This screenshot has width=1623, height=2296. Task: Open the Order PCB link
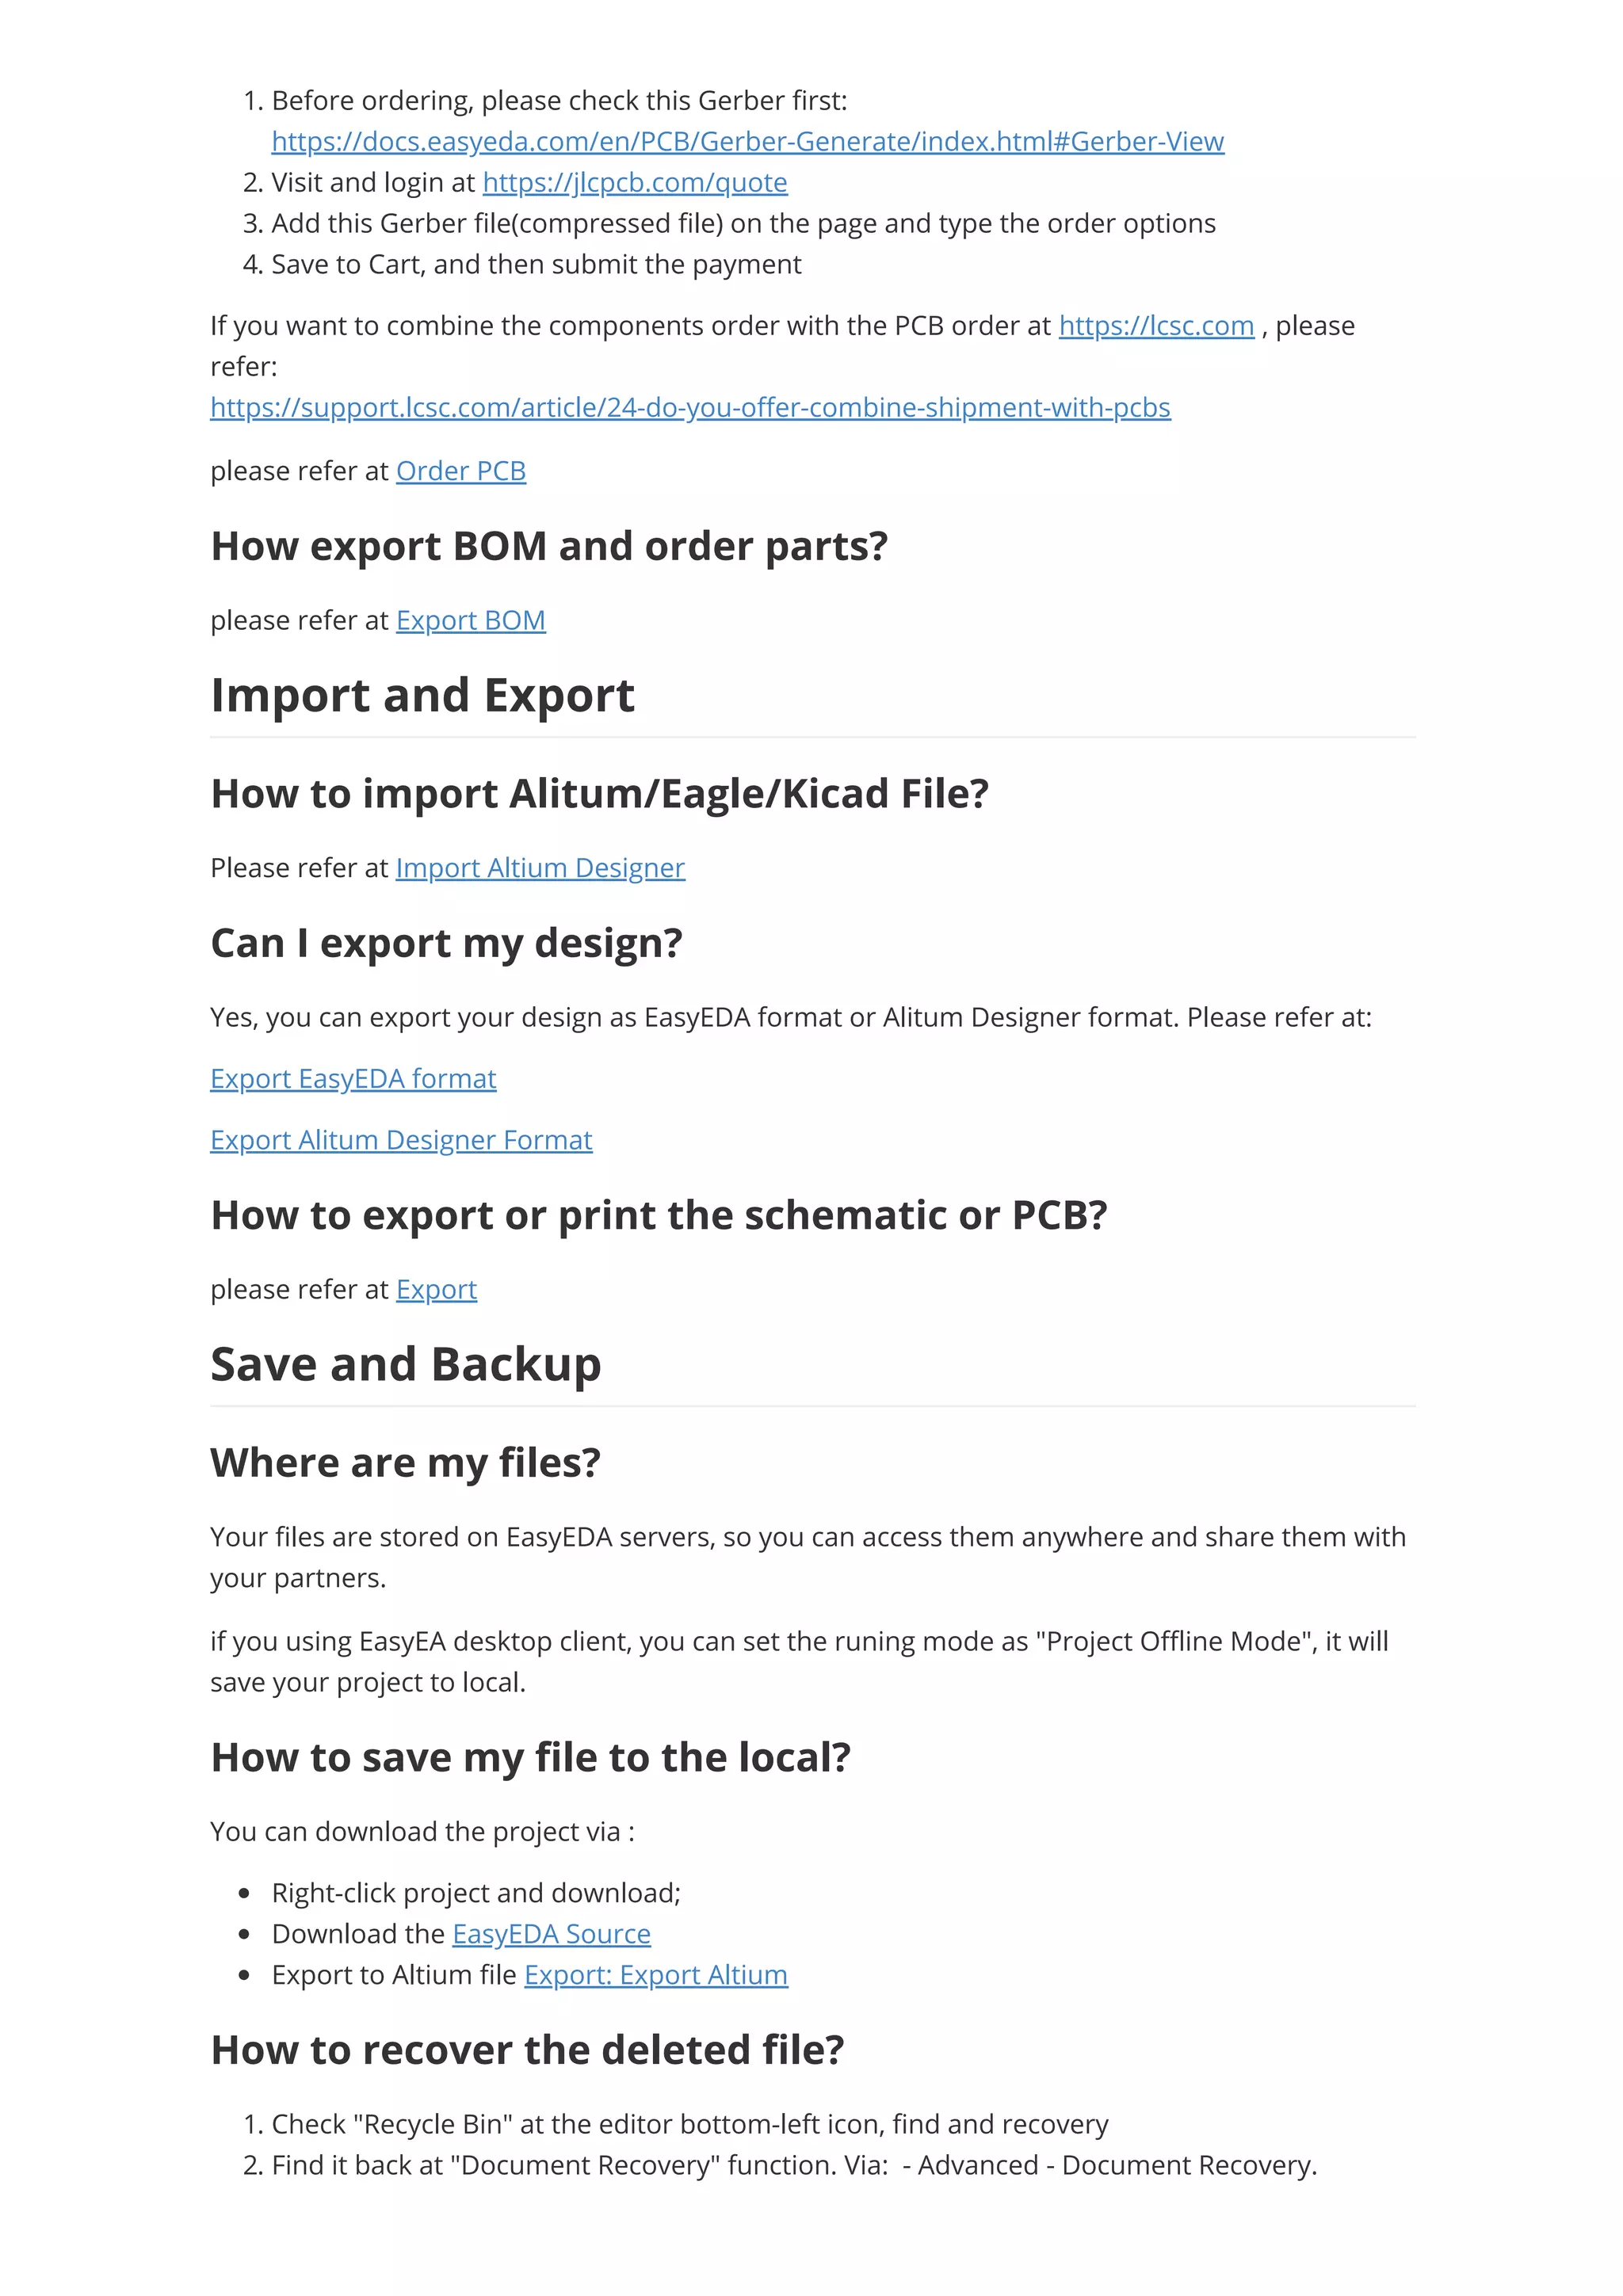[461, 471]
